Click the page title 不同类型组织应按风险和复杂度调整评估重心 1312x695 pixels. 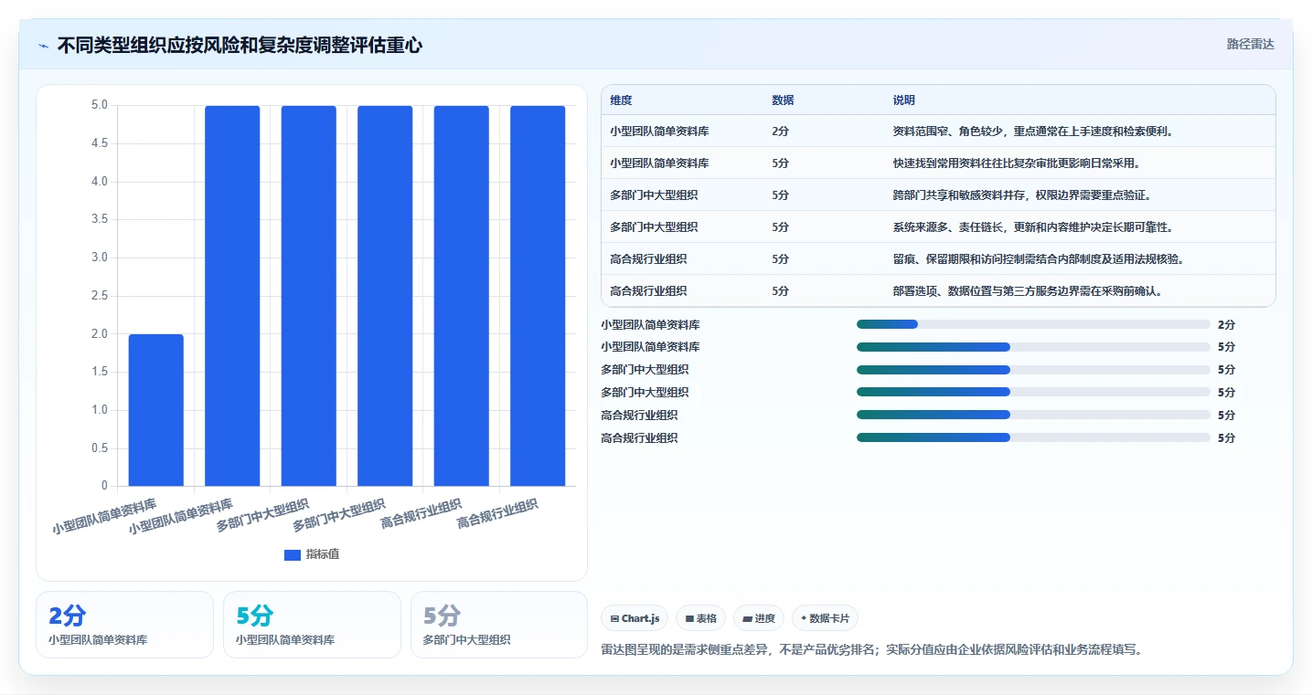pos(240,46)
